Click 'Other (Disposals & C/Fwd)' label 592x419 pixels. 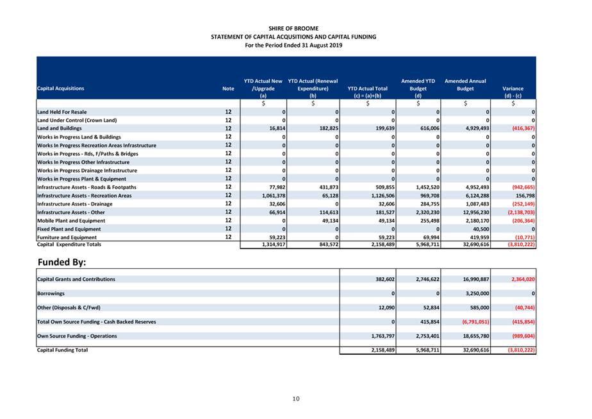pos(69,307)
